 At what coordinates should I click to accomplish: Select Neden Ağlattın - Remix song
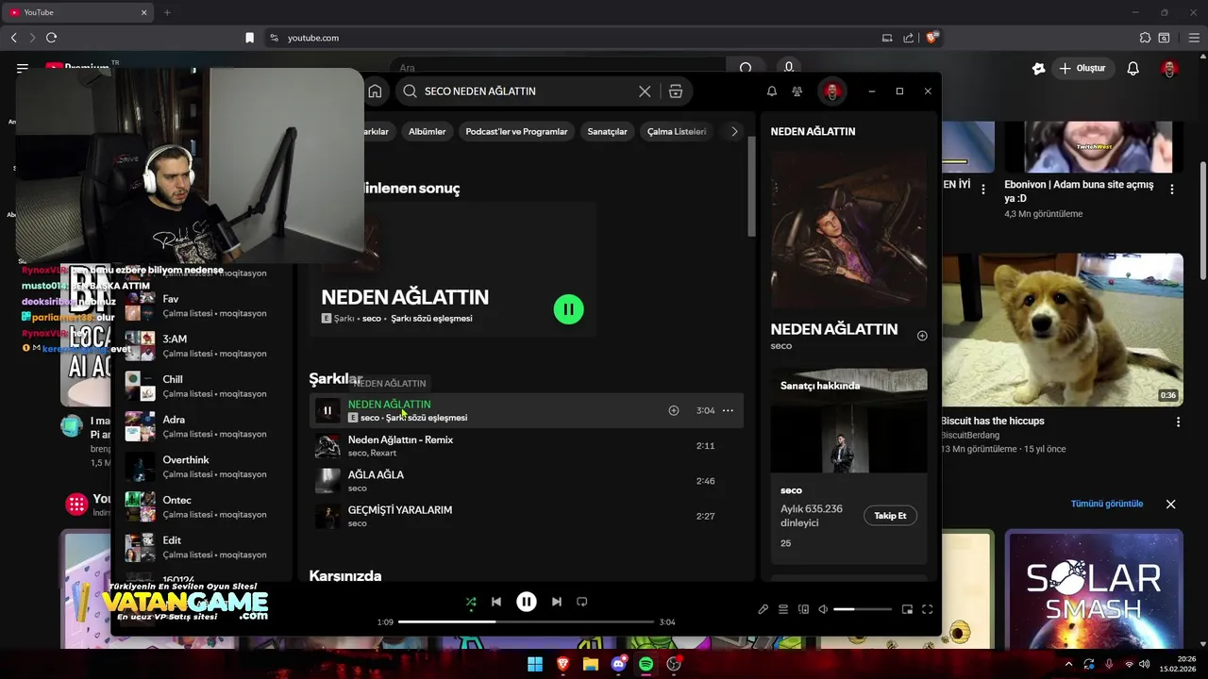(x=528, y=445)
